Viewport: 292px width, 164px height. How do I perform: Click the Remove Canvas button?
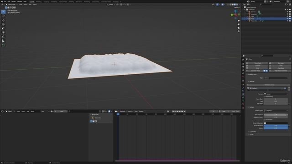(x=269, y=85)
